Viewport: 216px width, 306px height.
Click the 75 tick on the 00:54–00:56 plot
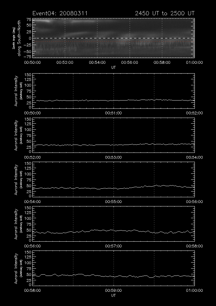coord(29,179)
